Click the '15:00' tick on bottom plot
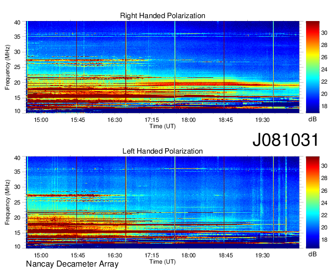333x270 pixels. pyautogui.click(x=41, y=255)
